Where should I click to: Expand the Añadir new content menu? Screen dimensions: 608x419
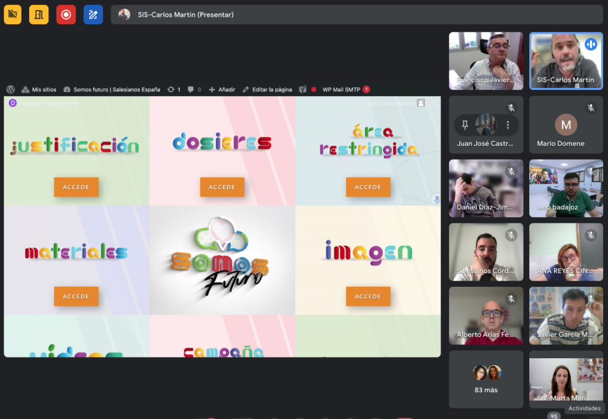tap(222, 89)
